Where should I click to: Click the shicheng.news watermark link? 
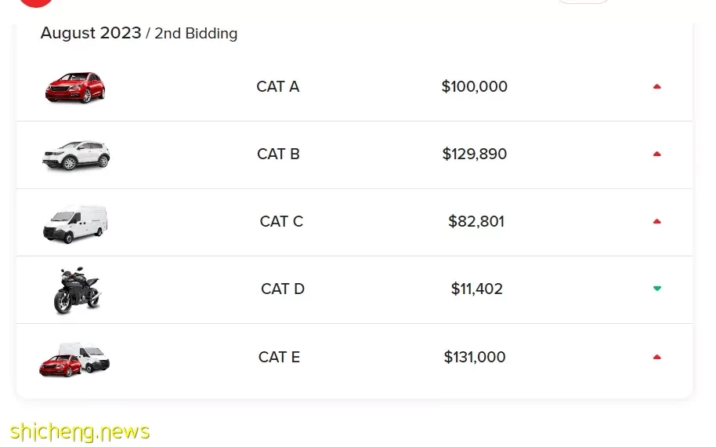click(x=80, y=432)
